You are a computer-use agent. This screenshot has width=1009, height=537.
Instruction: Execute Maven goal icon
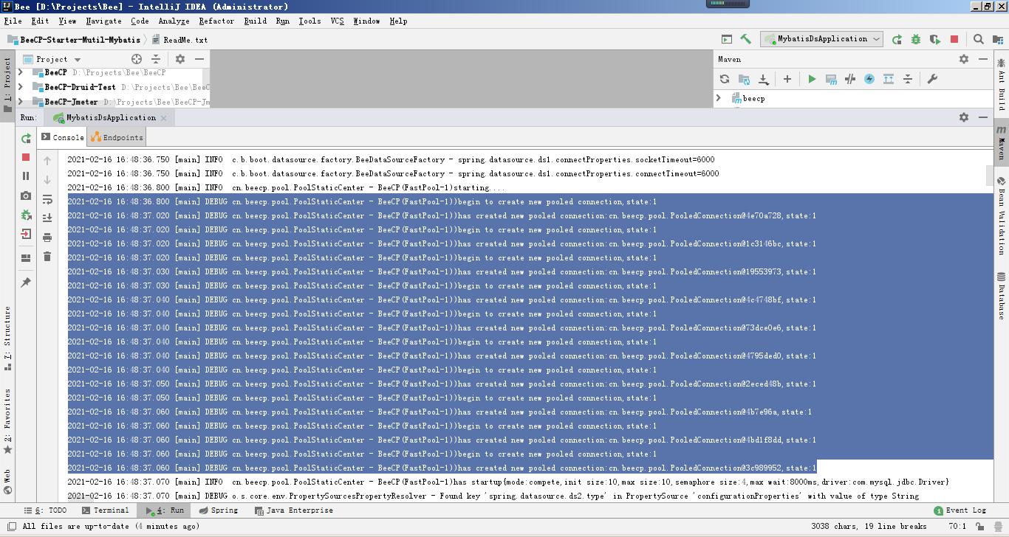click(831, 79)
